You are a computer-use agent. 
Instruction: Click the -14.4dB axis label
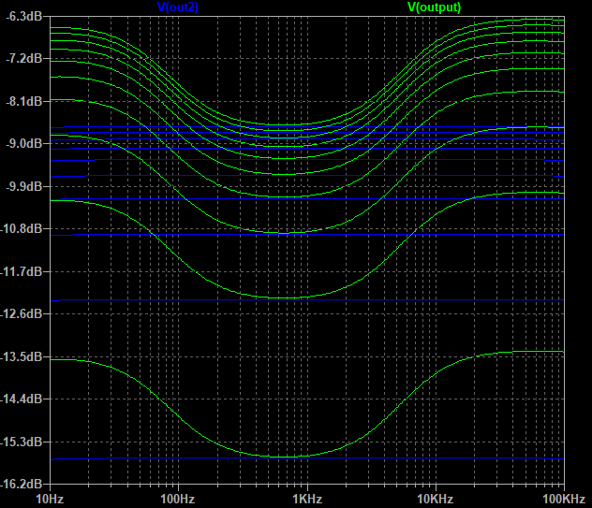pyautogui.click(x=21, y=399)
